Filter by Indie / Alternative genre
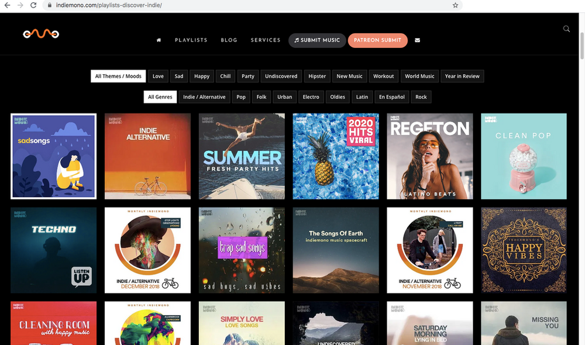585x345 pixels. (x=204, y=97)
